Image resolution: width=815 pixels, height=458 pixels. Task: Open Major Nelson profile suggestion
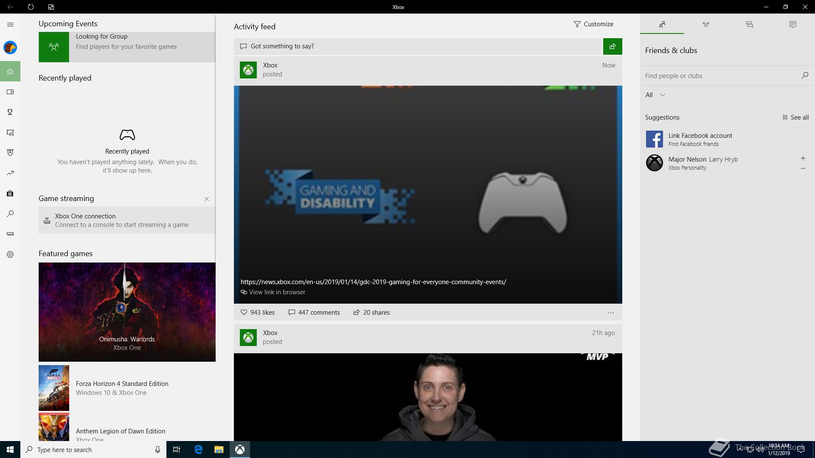pos(719,163)
